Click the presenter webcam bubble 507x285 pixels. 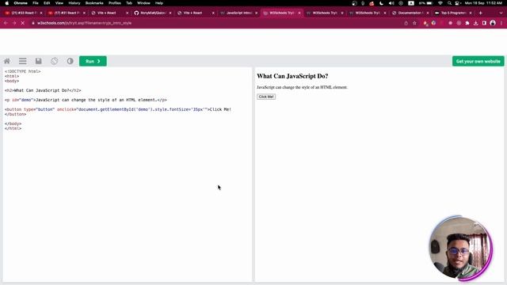(x=460, y=248)
